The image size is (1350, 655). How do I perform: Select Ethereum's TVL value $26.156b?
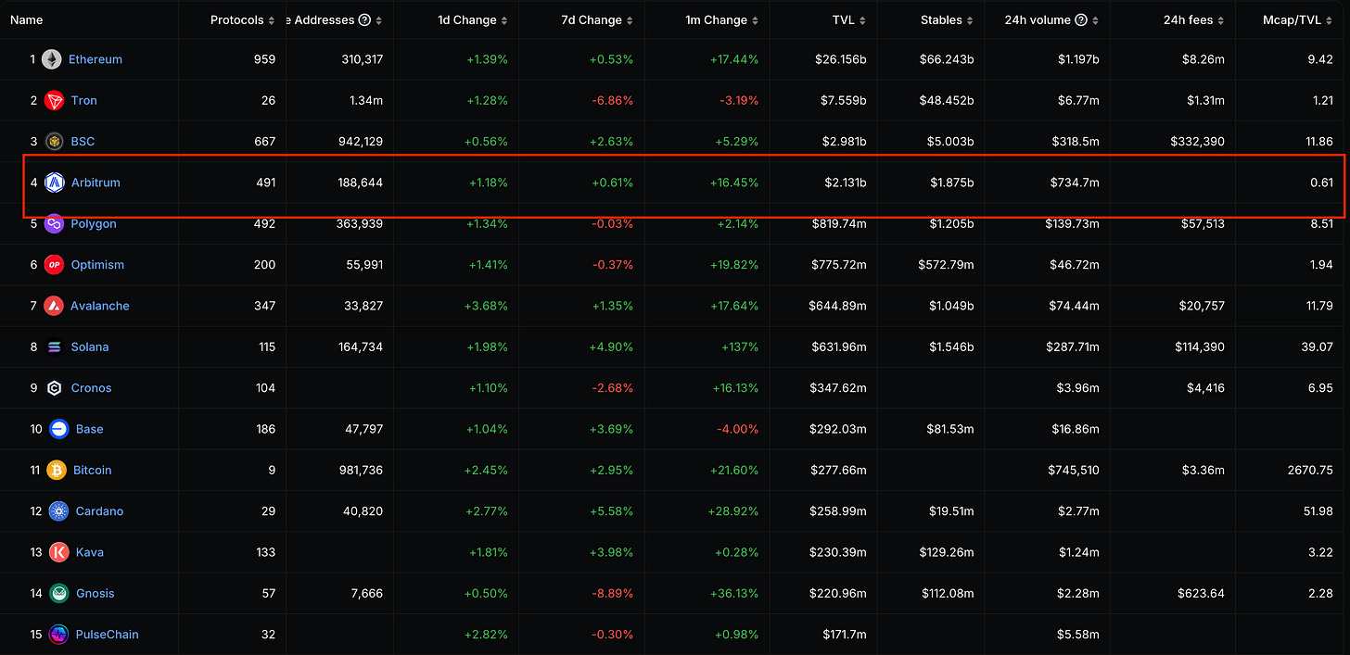pyautogui.click(x=839, y=59)
